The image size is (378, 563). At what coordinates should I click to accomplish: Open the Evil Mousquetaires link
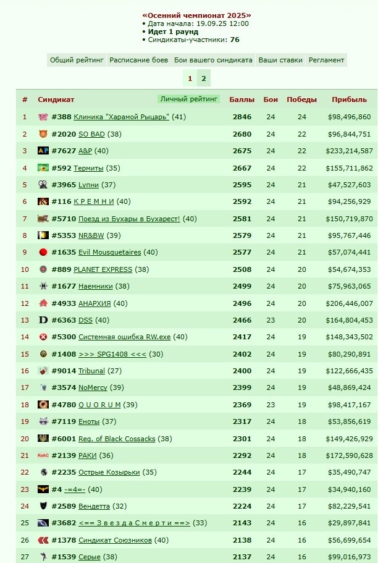pos(110,252)
